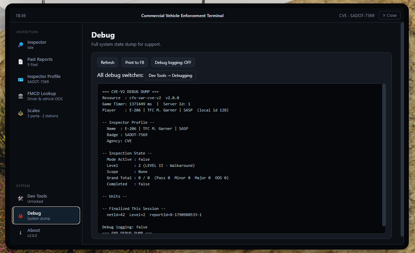This screenshot has width=415, height=253.
Task: Open Dev Tools section
Action: (x=46, y=199)
